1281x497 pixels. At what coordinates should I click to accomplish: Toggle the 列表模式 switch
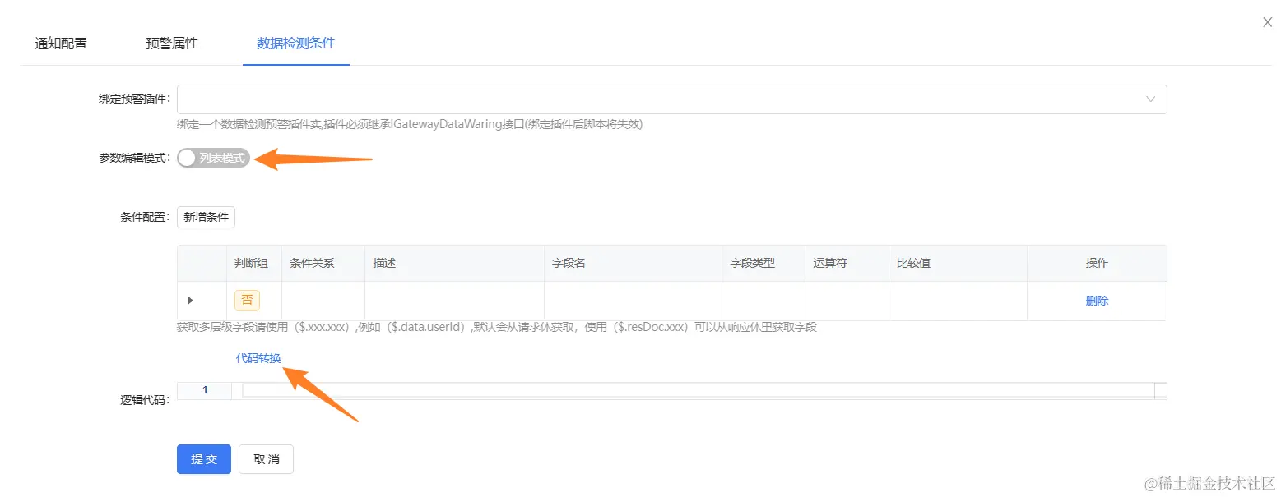tap(213, 158)
